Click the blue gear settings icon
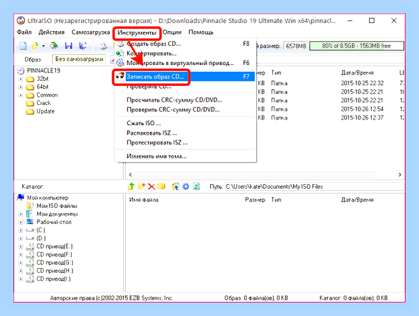The width and height of the screenshot is (419, 316). click(186, 186)
